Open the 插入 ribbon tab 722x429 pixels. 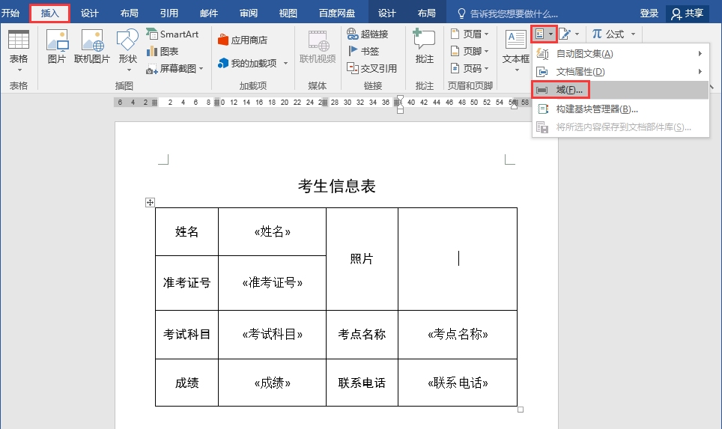click(49, 13)
